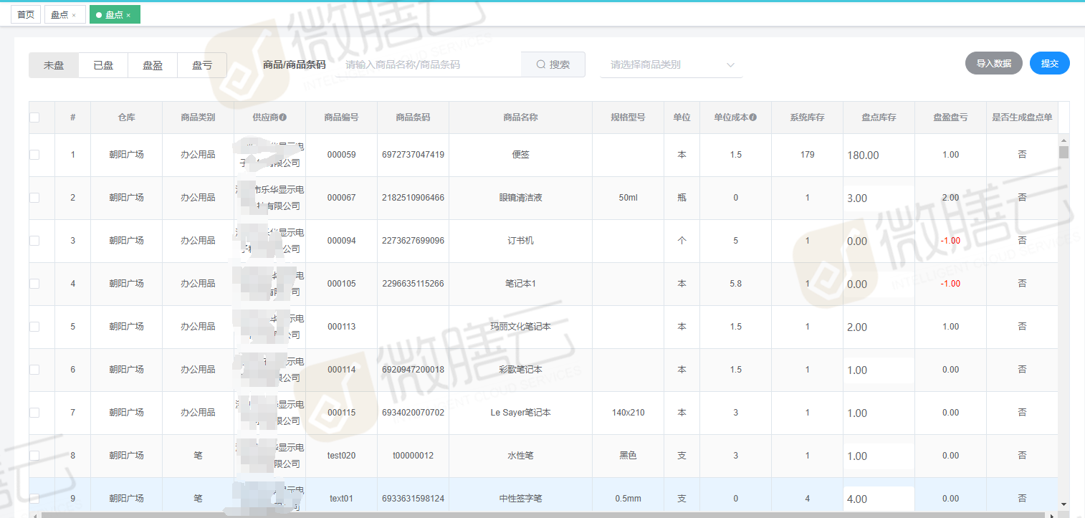Tick the checkbox for row 6 彩歌笔记本
The height and width of the screenshot is (518, 1085).
click(x=34, y=370)
